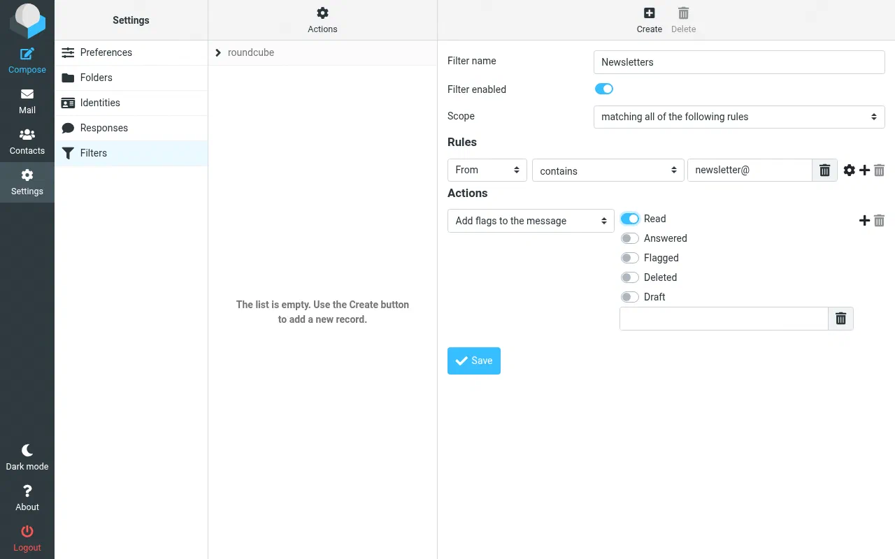Click the Settings panel header

(x=131, y=20)
